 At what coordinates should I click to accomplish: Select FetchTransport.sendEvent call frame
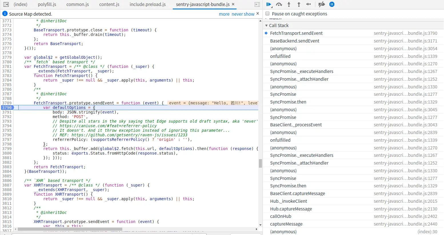point(353,33)
